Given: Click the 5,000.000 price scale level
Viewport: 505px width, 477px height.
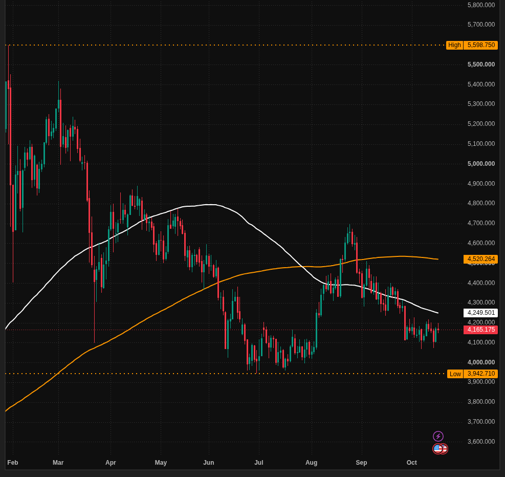Looking at the screenshot, I should [481, 164].
